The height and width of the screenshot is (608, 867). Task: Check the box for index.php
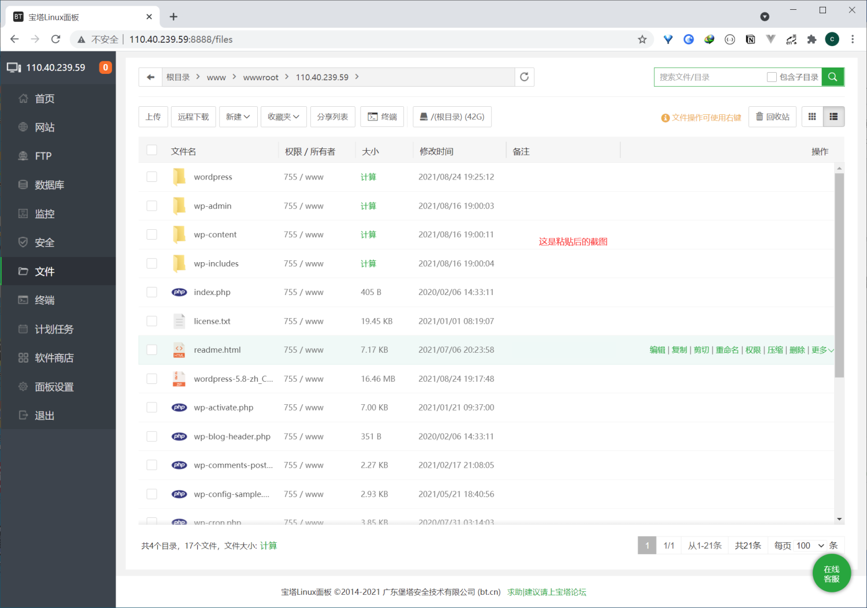pyautogui.click(x=152, y=292)
